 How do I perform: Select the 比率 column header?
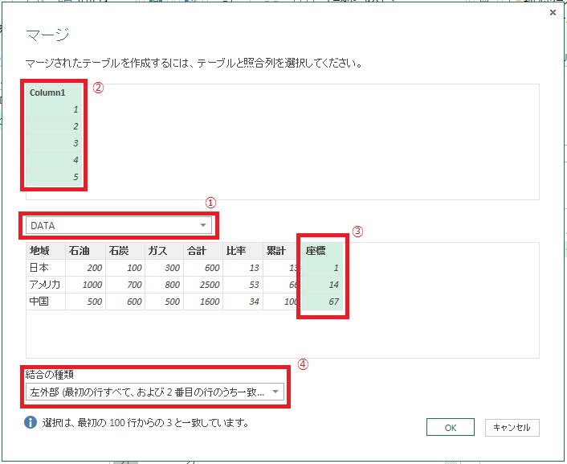(243, 251)
